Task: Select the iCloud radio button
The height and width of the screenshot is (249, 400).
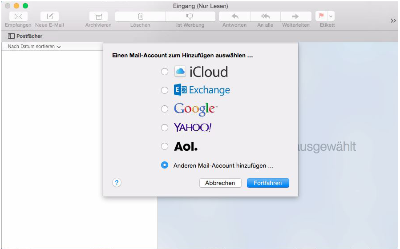Action: [x=165, y=72]
